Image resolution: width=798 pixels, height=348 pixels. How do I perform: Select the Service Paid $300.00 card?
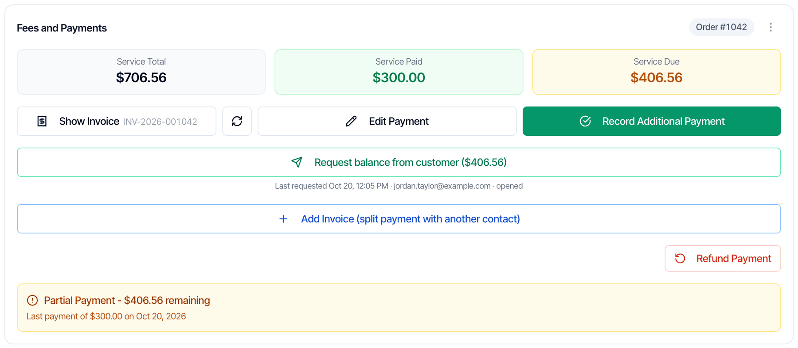pos(399,72)
